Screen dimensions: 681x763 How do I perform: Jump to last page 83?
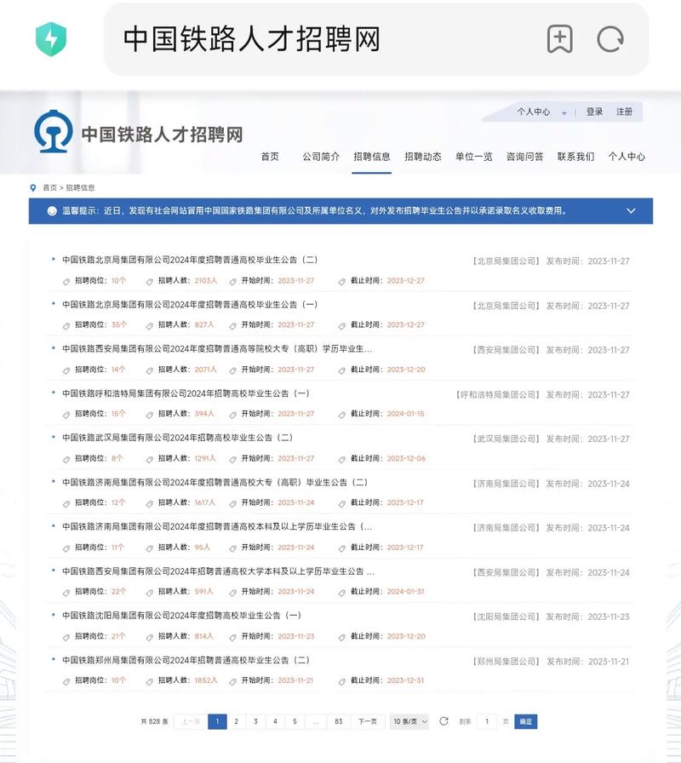(x=339, y=721)
